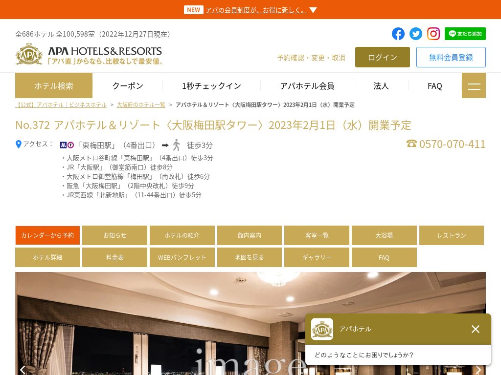
Task: Click the Osaka Metro Tanimachi line icon
Action: (70, 146)
